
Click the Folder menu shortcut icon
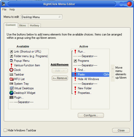tap(11, 56)
